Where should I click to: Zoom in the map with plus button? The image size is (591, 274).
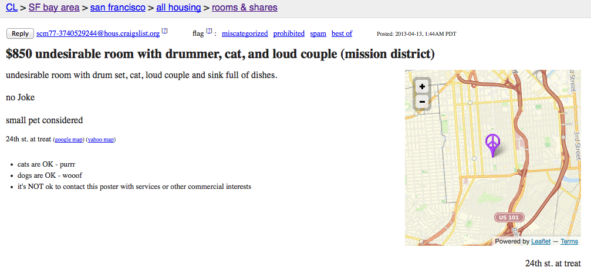pyautogui.click(x=422, y=87)
